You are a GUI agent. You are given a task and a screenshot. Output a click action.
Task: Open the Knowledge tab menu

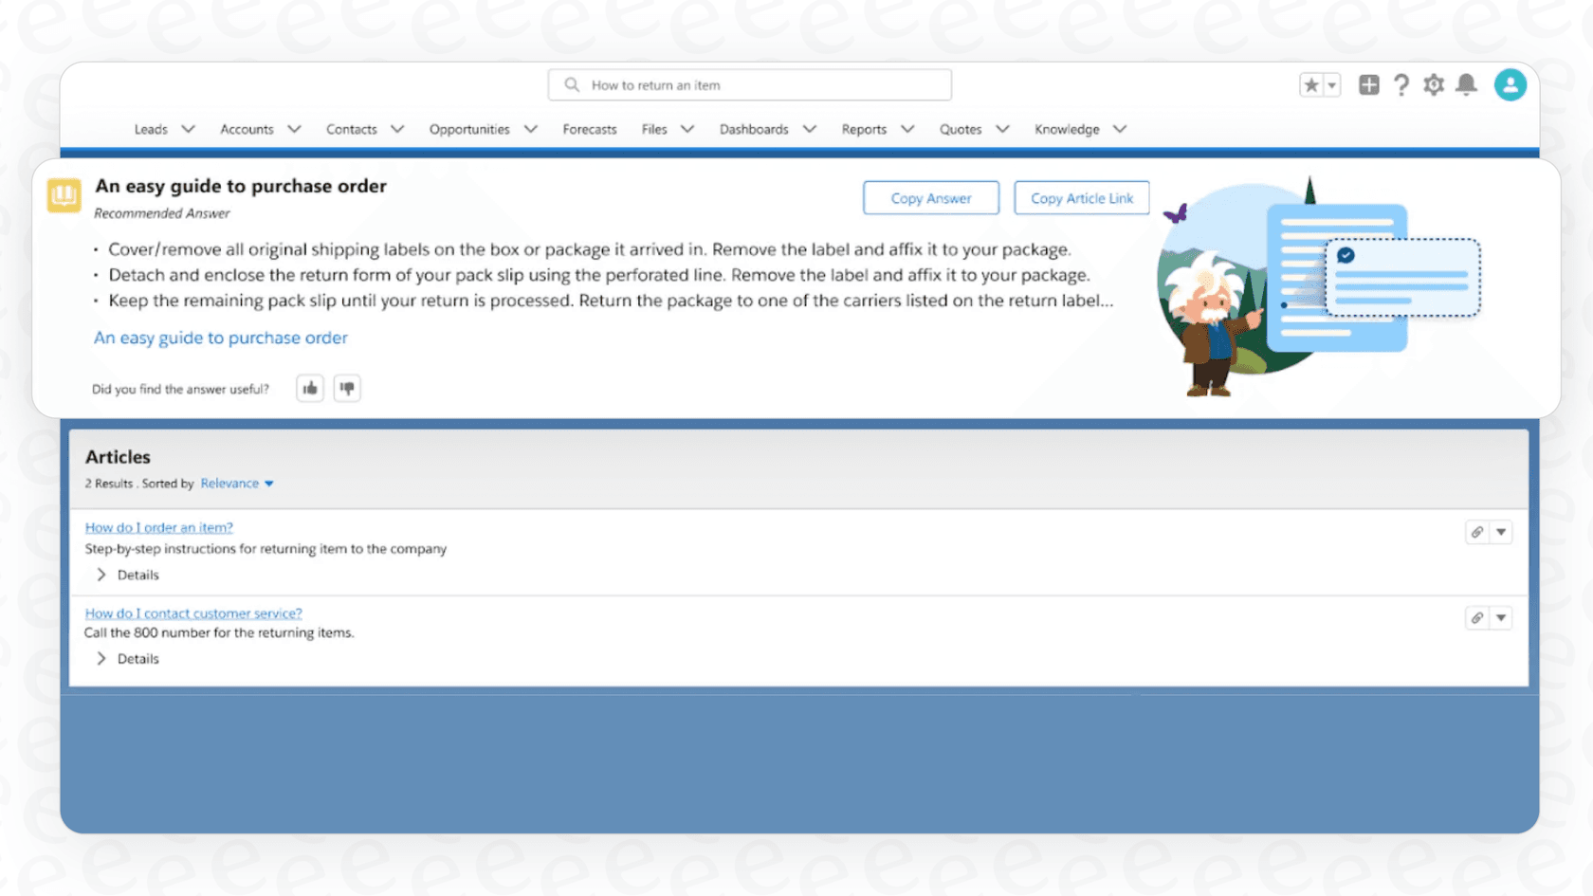point(1119,129)
